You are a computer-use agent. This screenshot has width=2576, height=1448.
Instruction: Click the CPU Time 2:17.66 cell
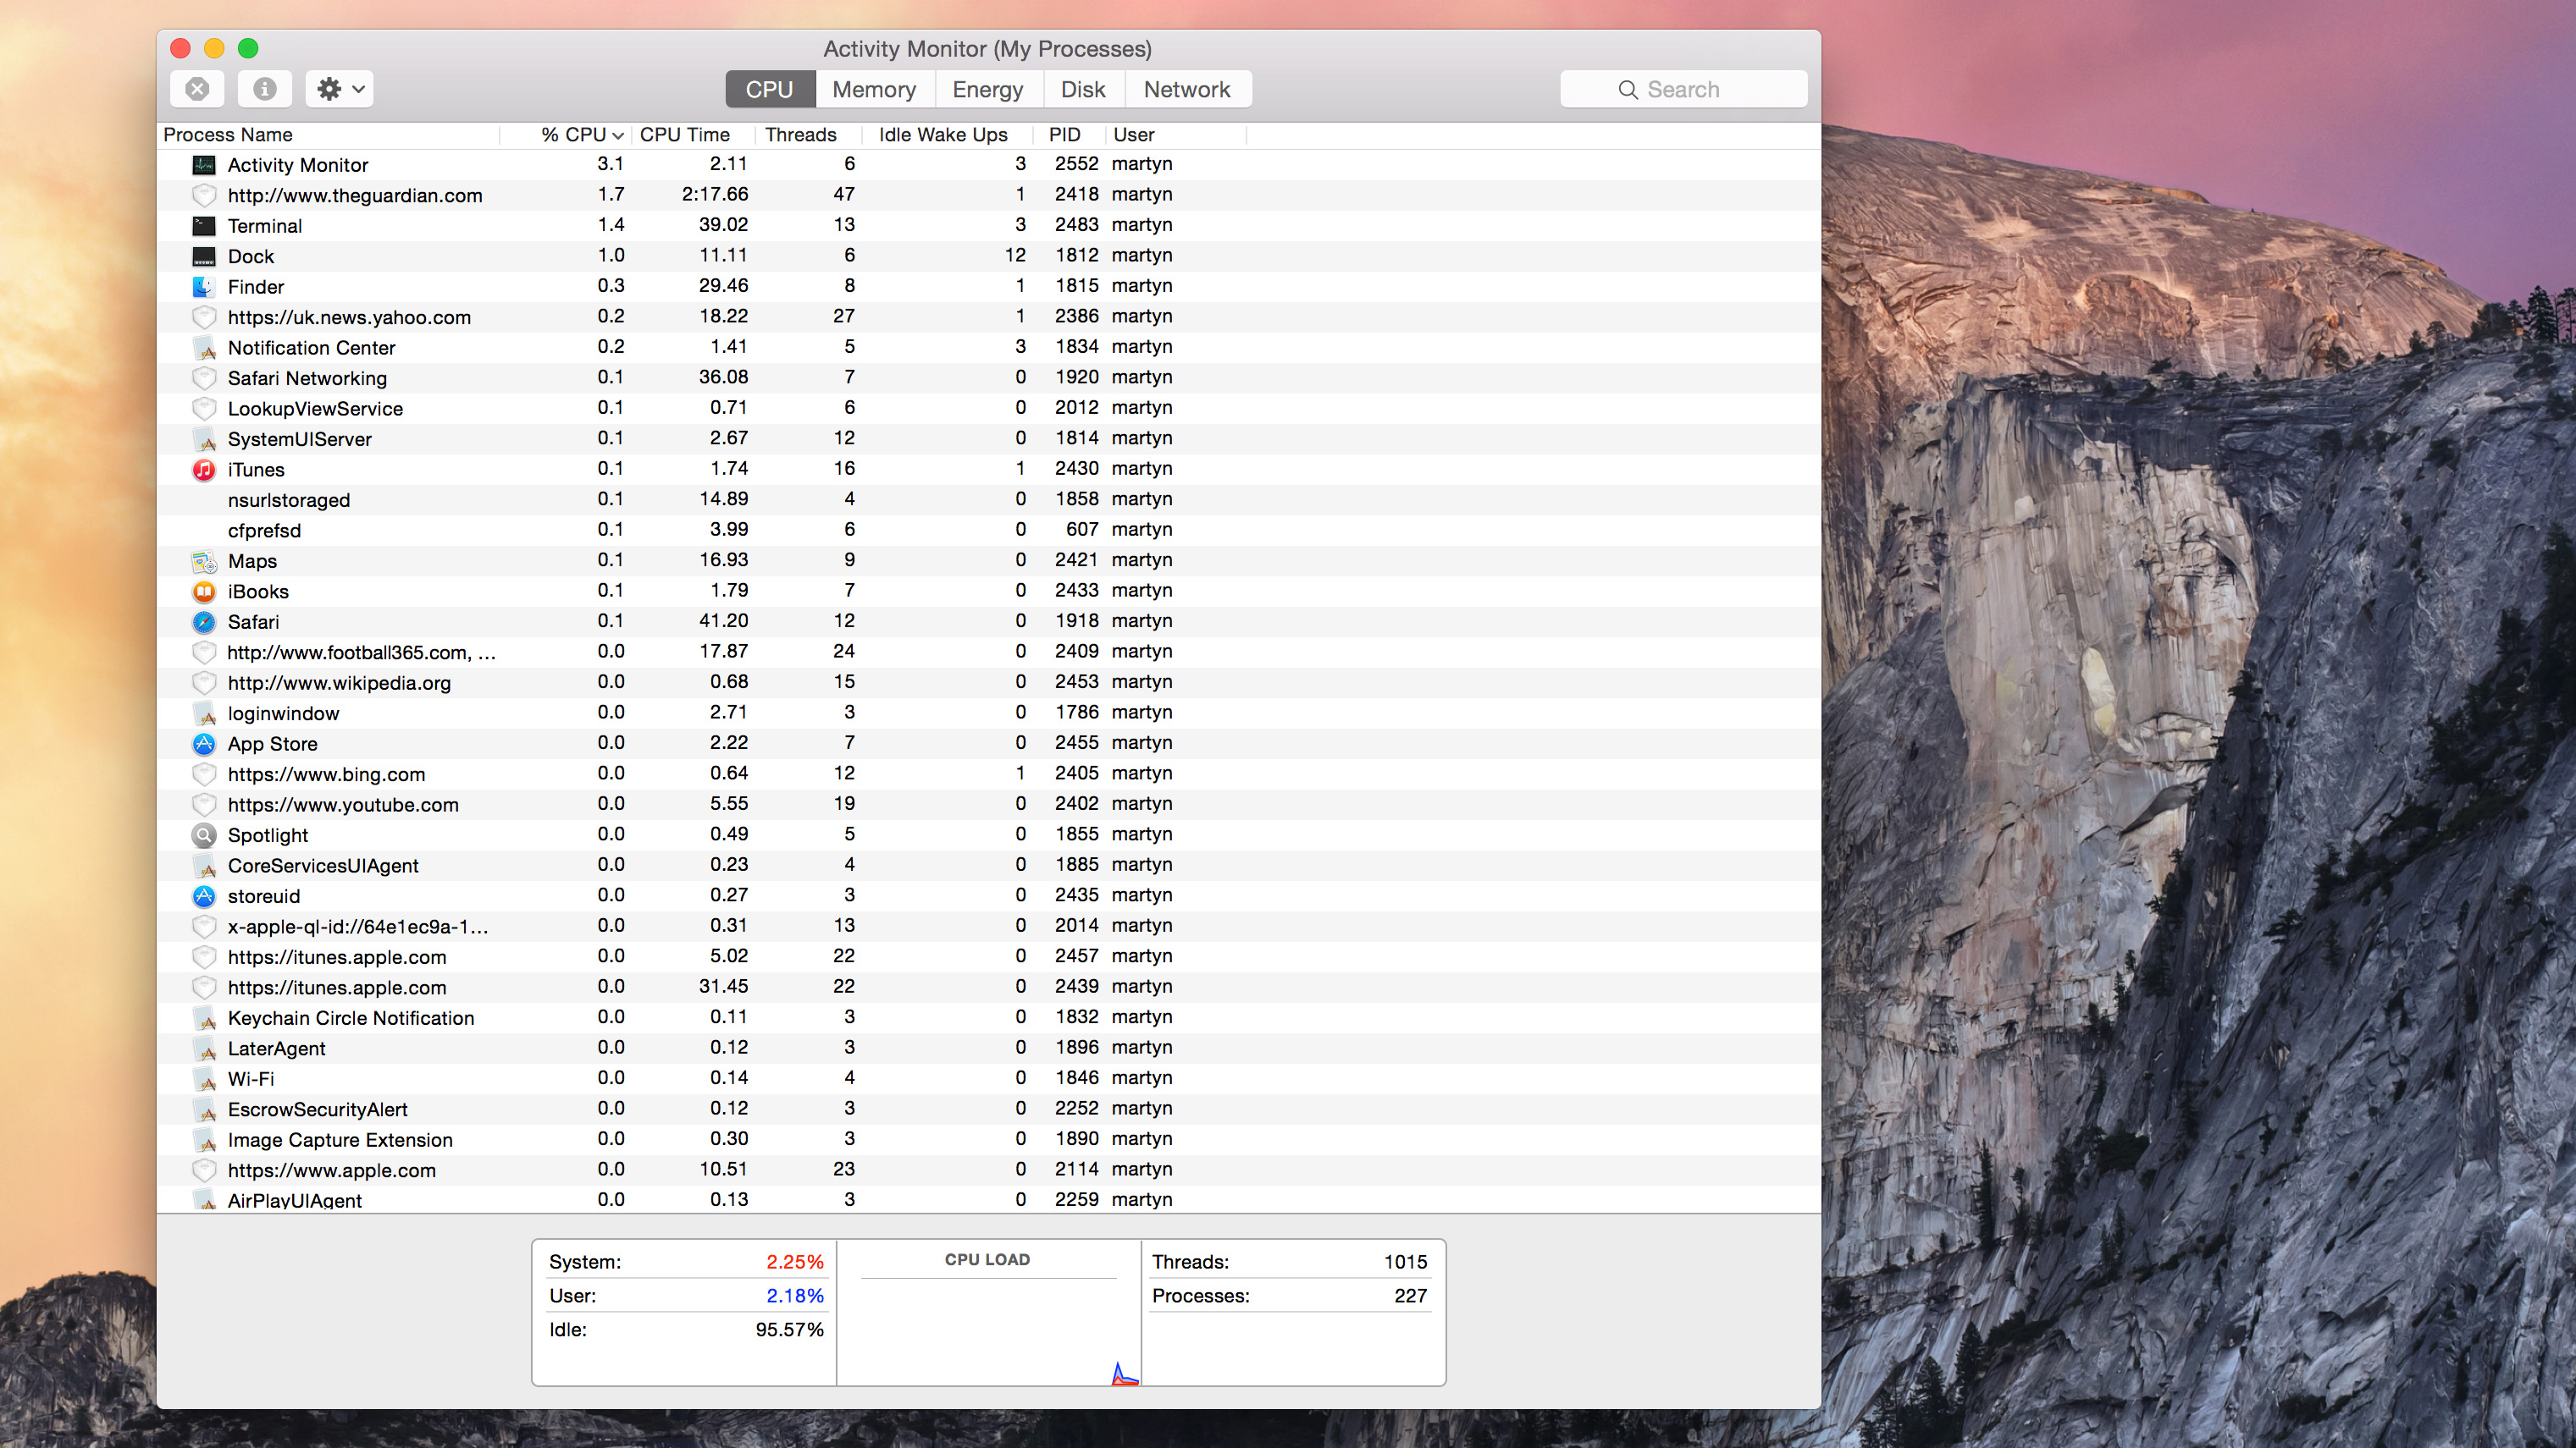coord(715,195)
